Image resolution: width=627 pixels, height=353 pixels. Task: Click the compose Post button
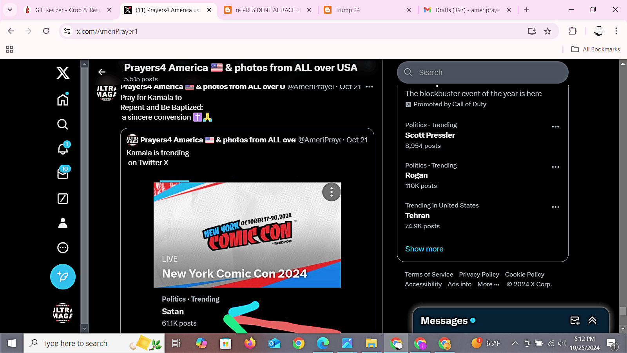coord(63,277)
